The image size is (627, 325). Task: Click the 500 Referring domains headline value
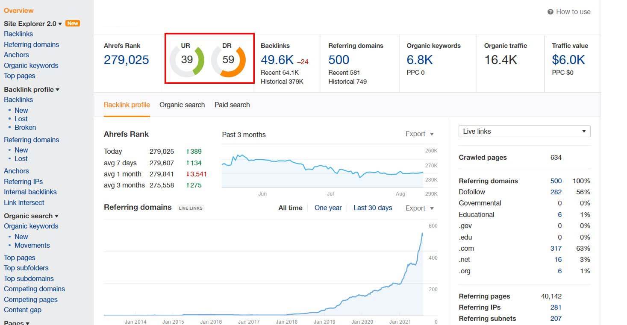339,60
